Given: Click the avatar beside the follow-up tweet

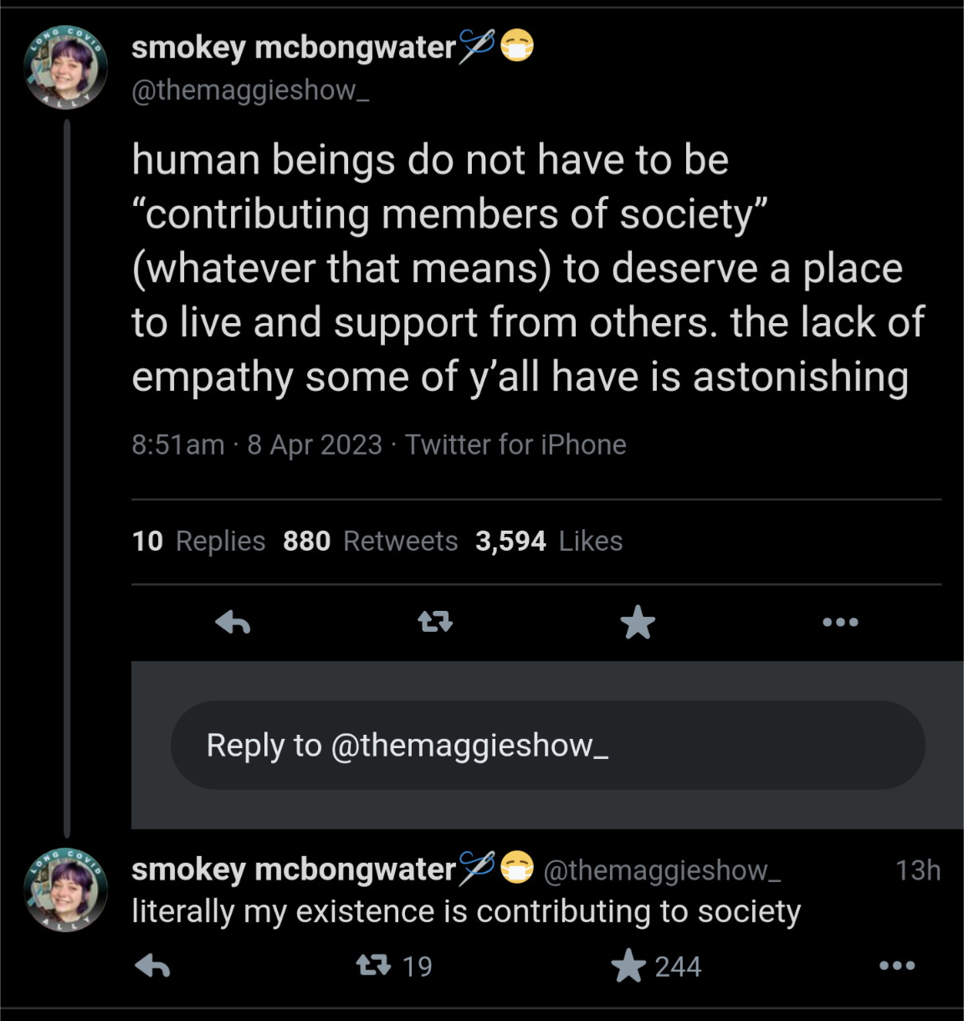Looking at the screenshot, I should point(66,890).
